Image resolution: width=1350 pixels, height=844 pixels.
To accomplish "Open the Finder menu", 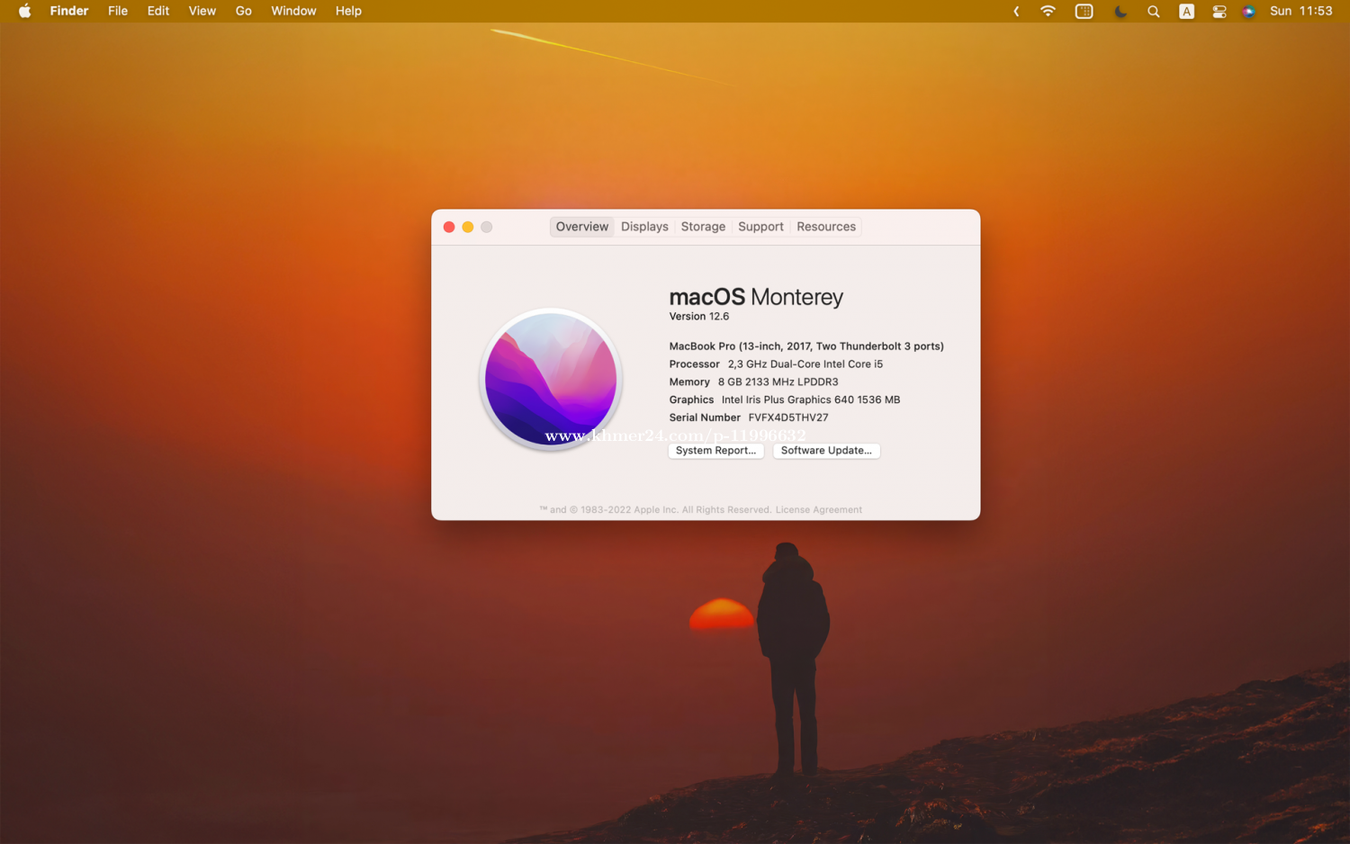I will click(69, 11).
